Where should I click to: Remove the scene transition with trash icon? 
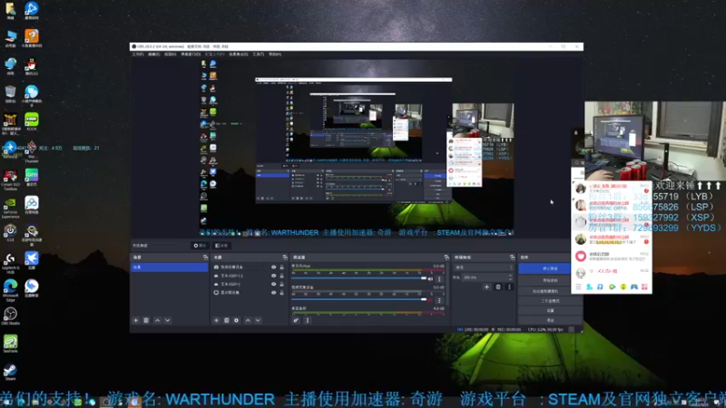[498, 287]
